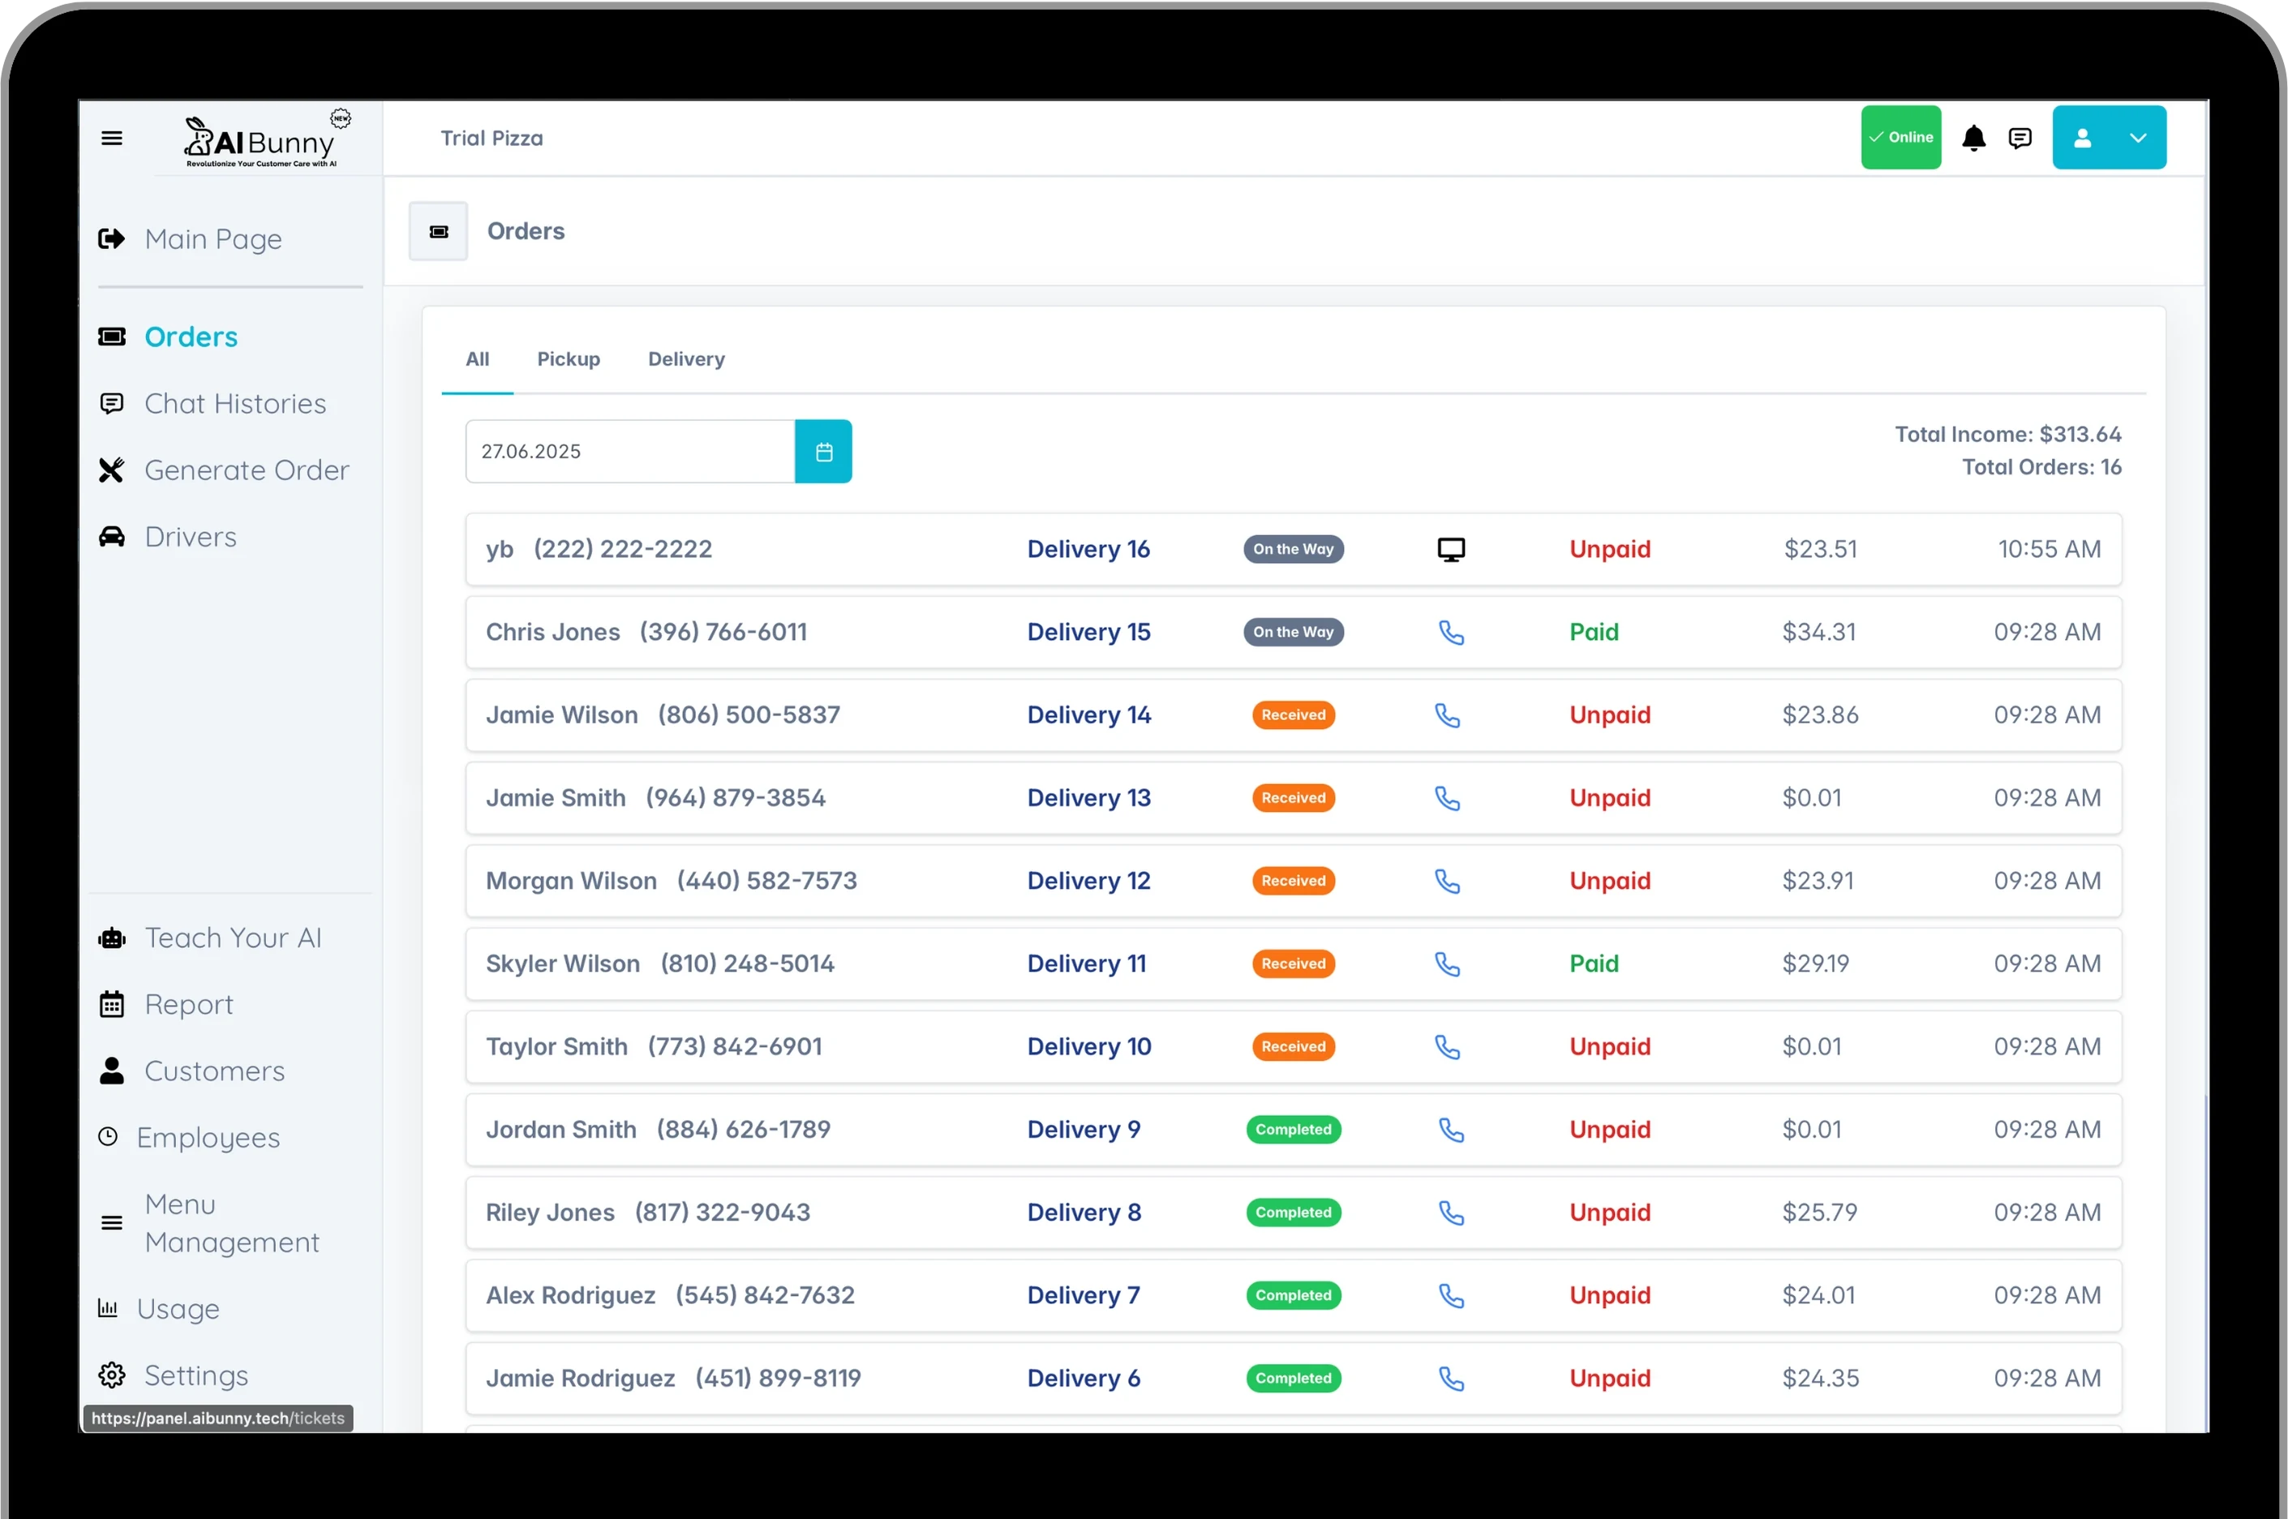
Task: Click the Employees clock icon
Action: tap(108, 1137)
